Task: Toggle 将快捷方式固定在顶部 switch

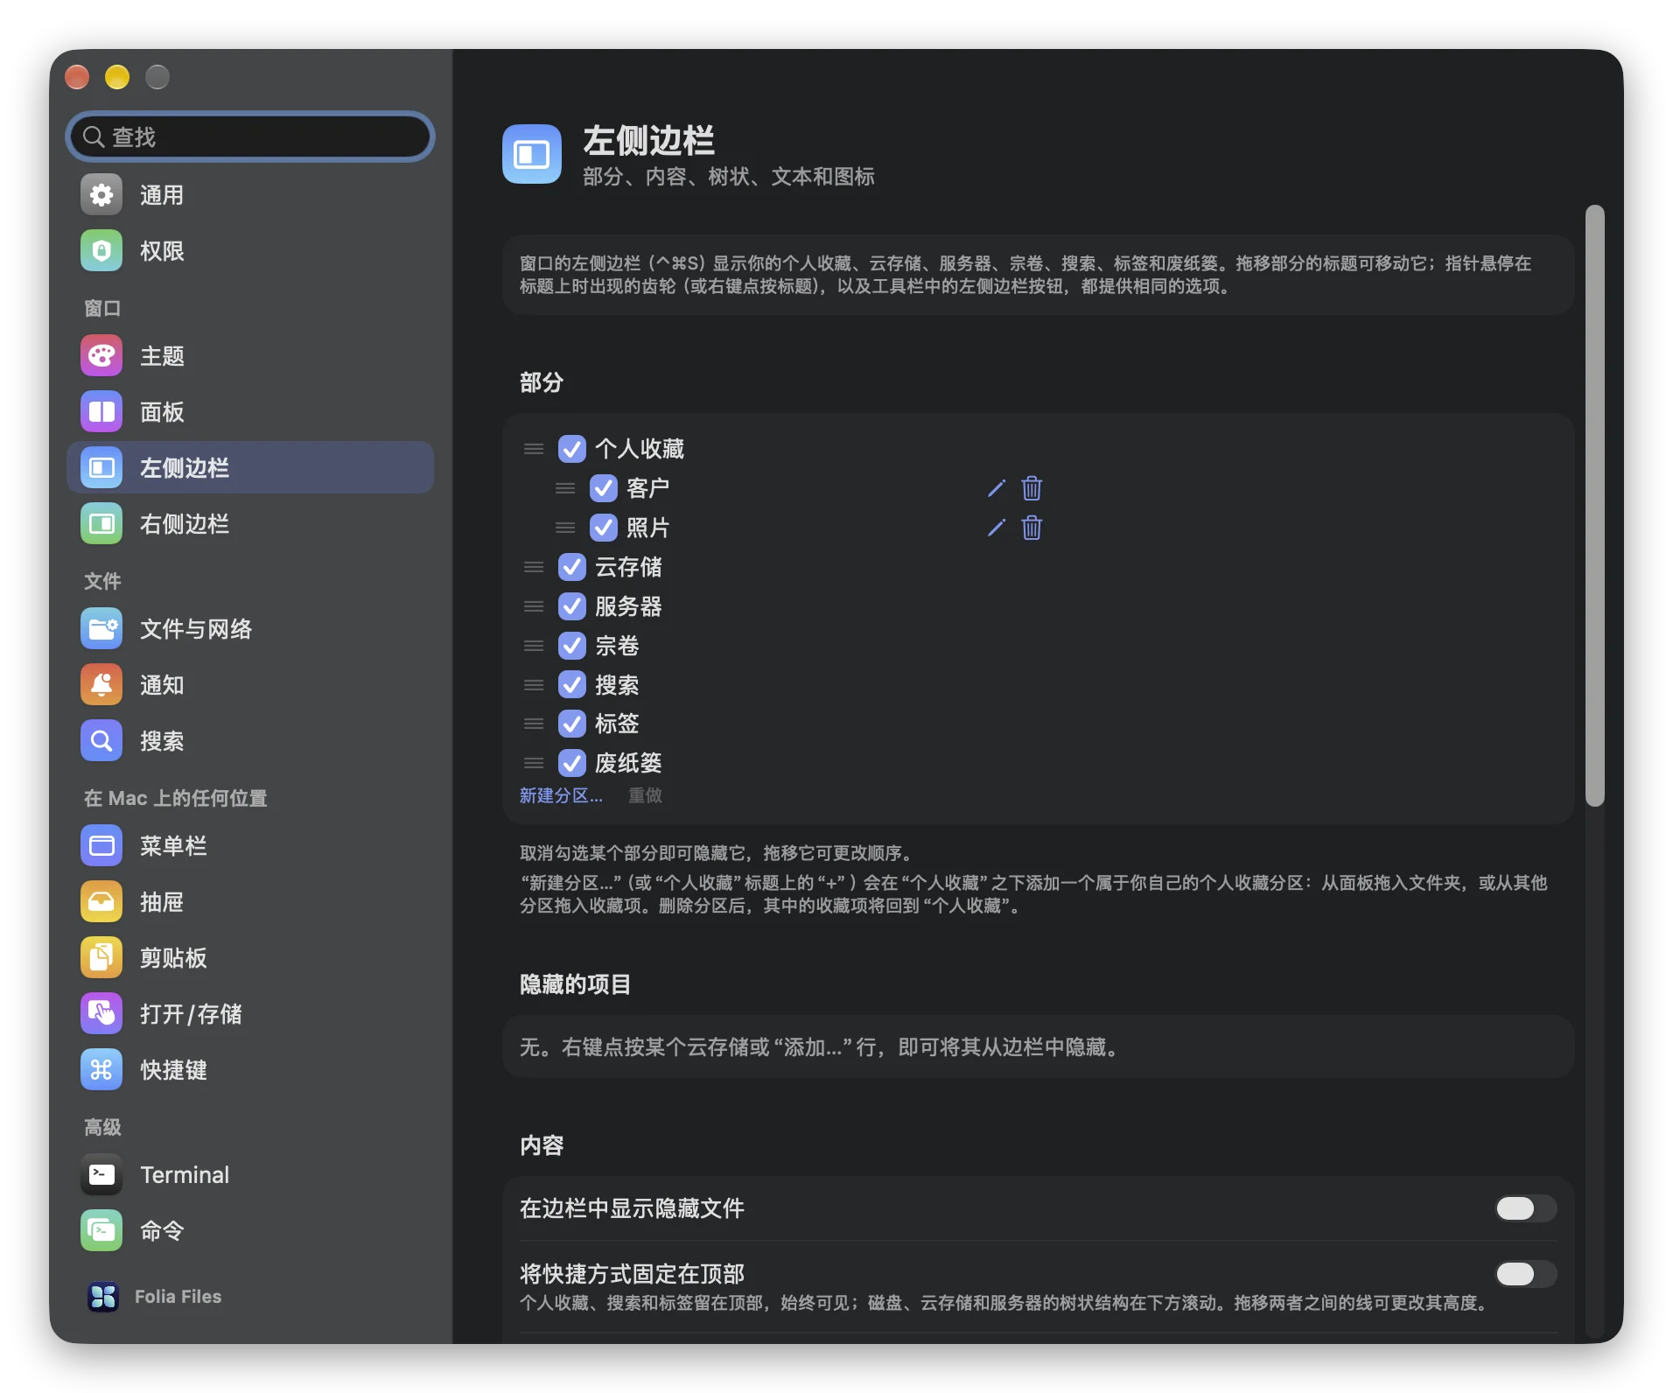Action: click(x=1525, y=1274)
